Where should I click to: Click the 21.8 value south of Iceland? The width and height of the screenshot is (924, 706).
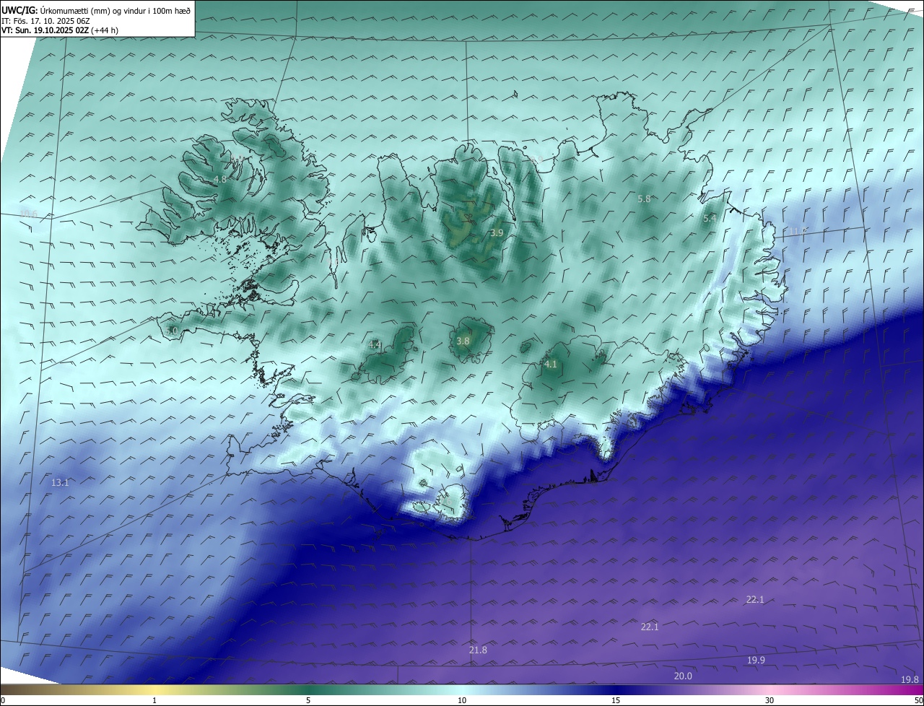coord(478,650)
